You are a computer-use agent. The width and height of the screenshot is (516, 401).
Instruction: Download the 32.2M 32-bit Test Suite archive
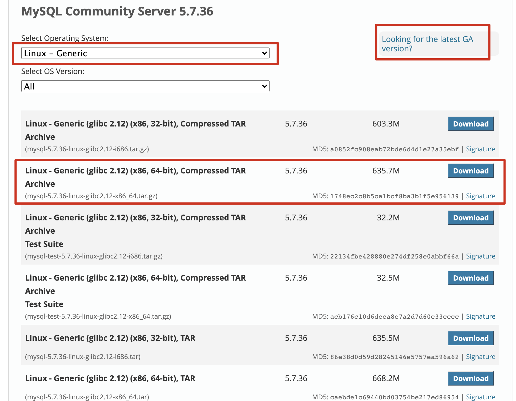[x=471, y=218]
